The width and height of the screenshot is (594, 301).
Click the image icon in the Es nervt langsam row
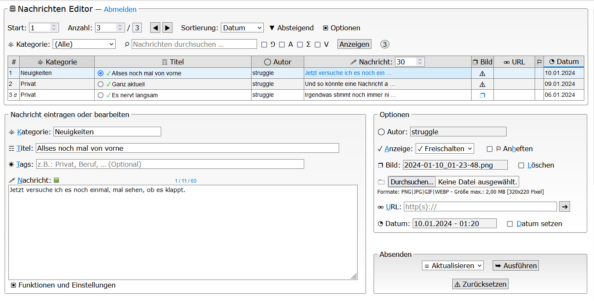[x=482, y=95]
